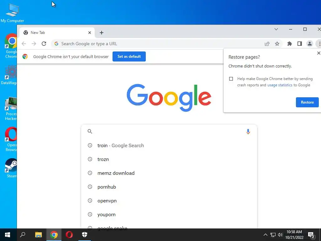The width and height of the screenshot is (321, 241).
Task: Select the DataWagon desktop shortcut
Action: click(x=8, y=75)
